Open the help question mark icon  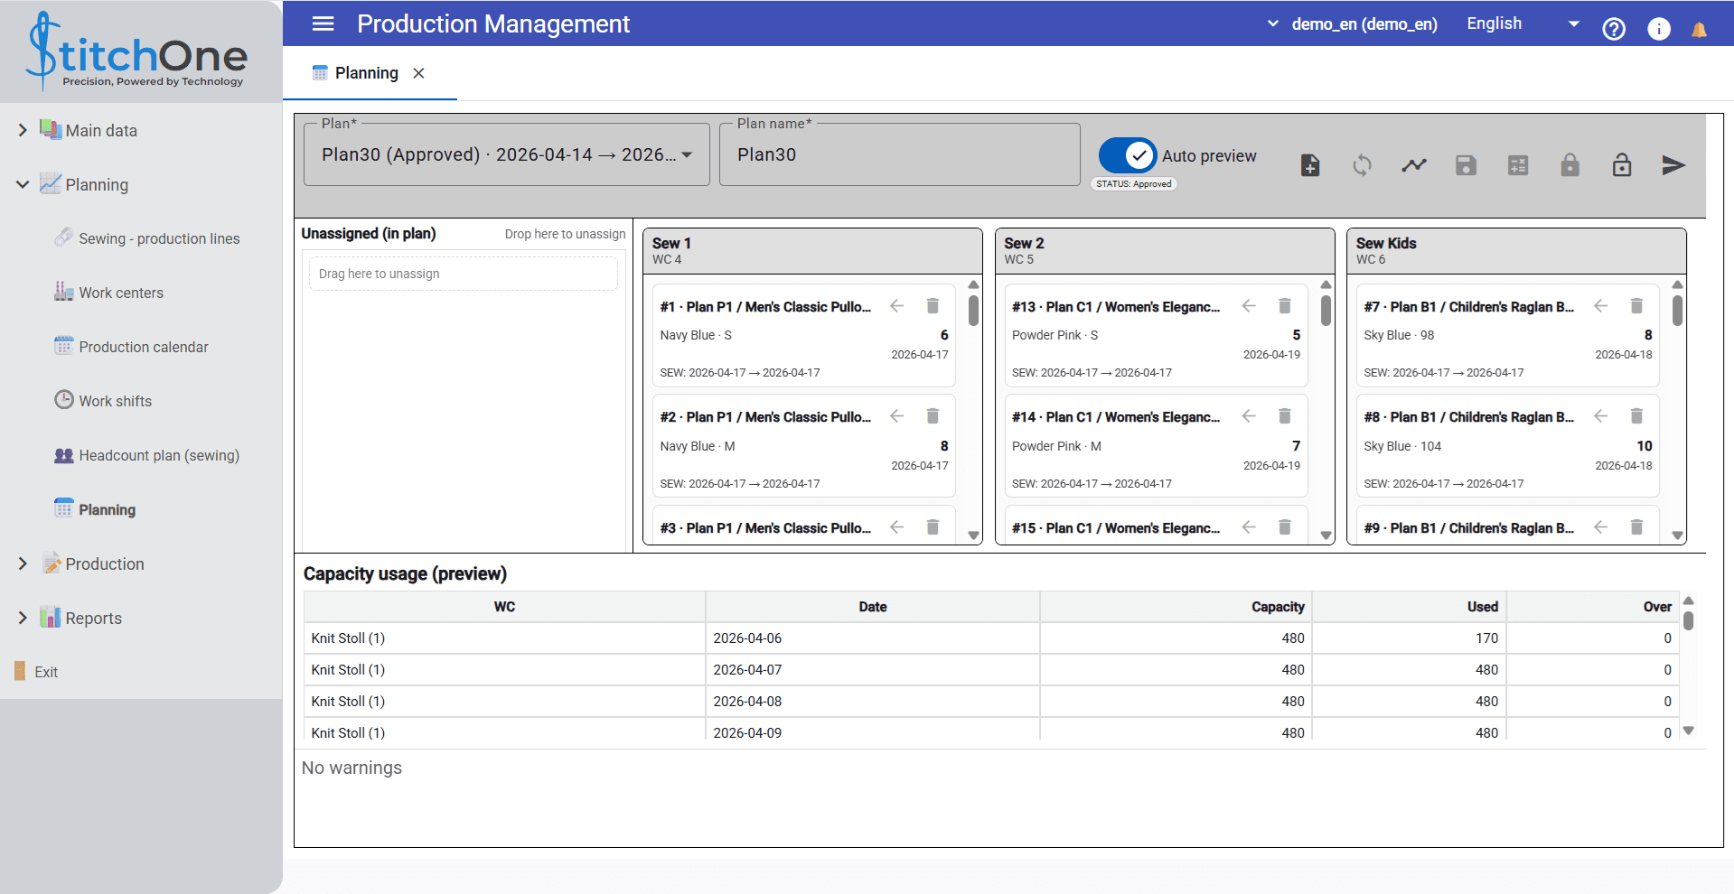1614,29
